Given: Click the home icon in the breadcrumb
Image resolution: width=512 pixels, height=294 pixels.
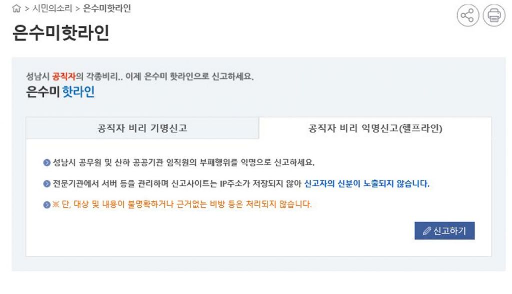Looking at the screenshot, I should (x=17, y=9).
